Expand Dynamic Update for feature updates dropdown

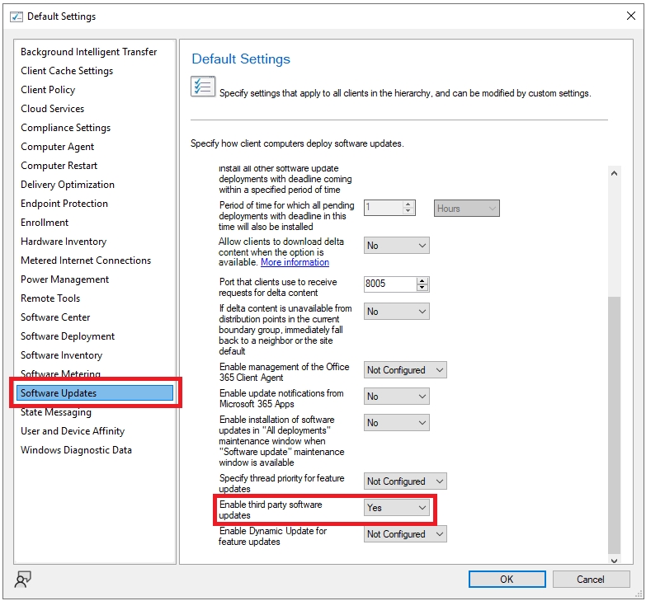point(405,534)
